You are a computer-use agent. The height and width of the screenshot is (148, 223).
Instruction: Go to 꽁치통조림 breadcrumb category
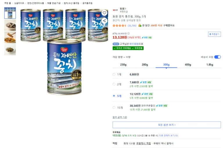[87, 3]
